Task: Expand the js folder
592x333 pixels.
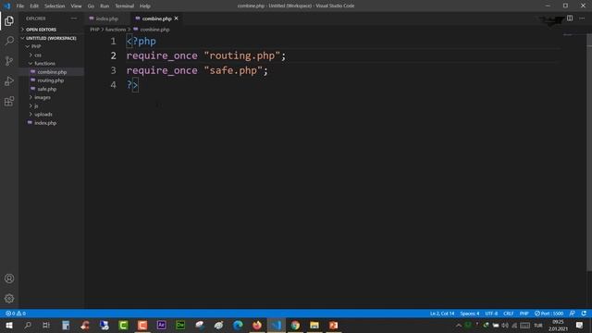Action: (36, 105)
